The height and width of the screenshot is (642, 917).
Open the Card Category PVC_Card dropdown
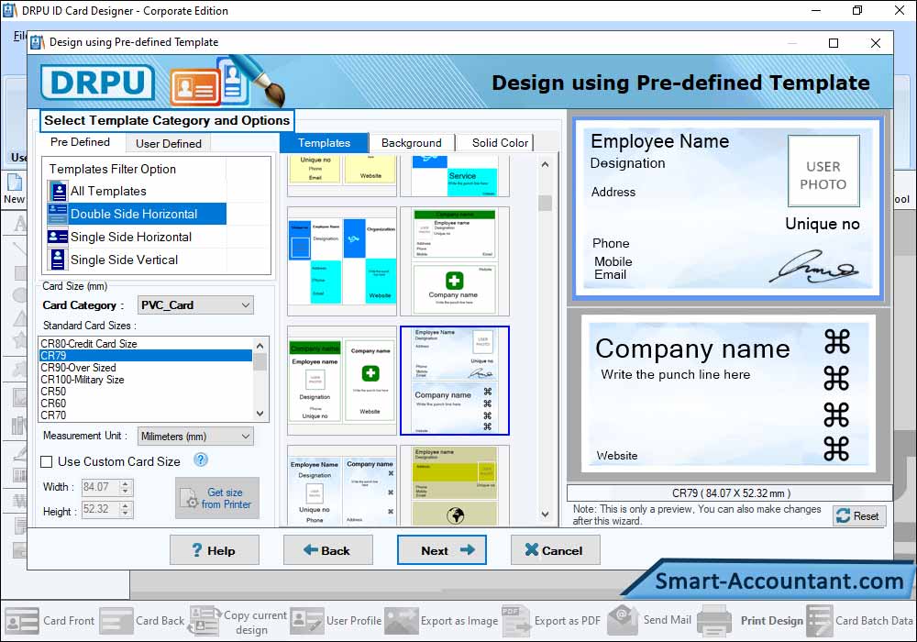tap(196, 305)
